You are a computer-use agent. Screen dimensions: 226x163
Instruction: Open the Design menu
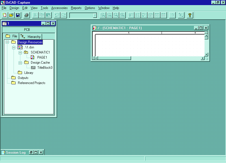(x=14, y=8)
